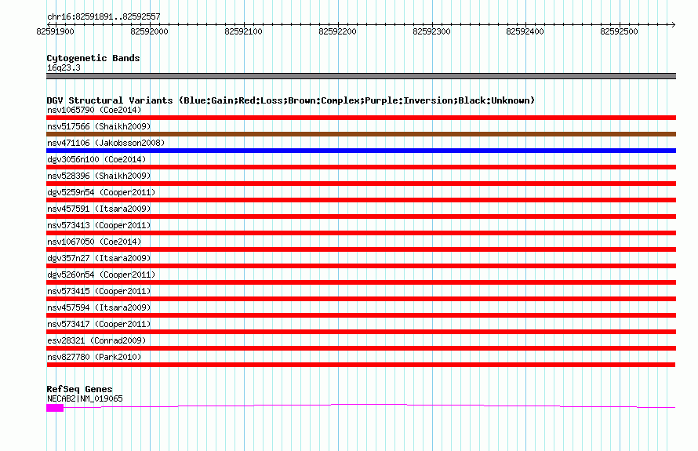This screenshot has width=698, height=451.
Task: Click the nsv1067050 (Coe2014) label
Action: (x=94, y=242)
